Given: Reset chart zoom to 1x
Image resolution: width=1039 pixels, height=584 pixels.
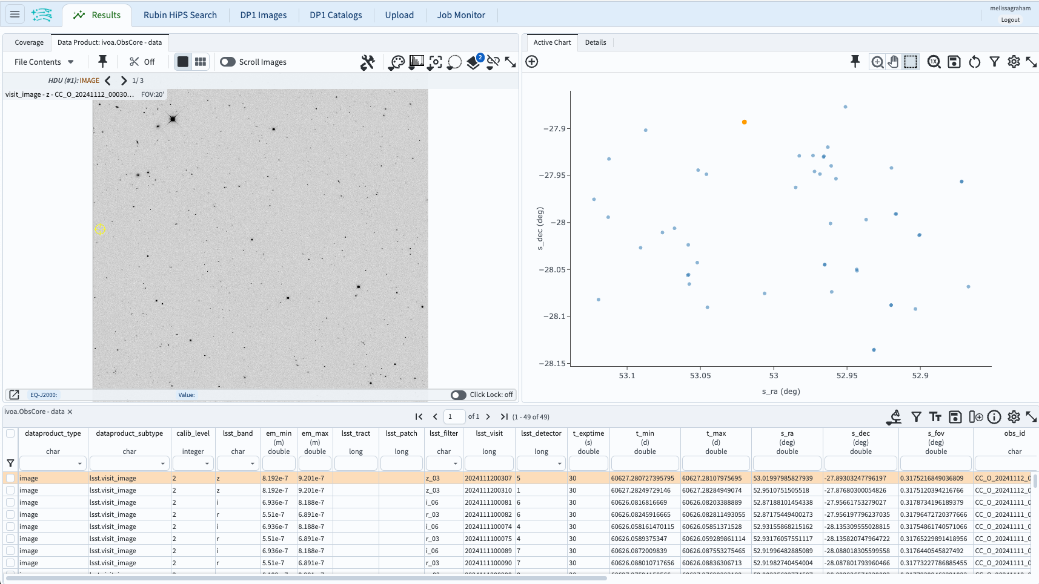Looking at the screenshot, I should point(934,62).
